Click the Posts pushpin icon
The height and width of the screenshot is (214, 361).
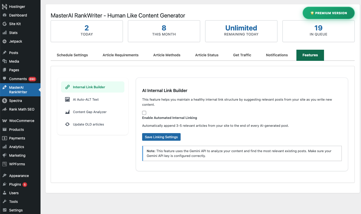tap(5, 53)
